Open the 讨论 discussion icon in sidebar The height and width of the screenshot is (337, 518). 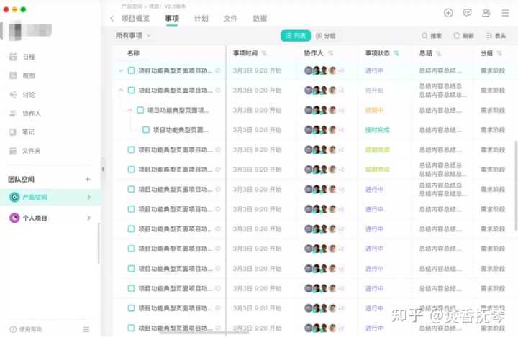tap(13, 95)
